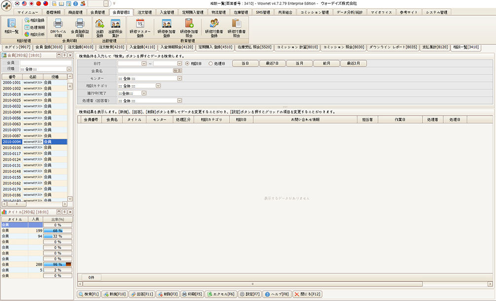The height and width of the screenshot is (301, 496).
Task: Switch language with Taiwan flag
Action: pyautogui.click(x=45, y=3)
